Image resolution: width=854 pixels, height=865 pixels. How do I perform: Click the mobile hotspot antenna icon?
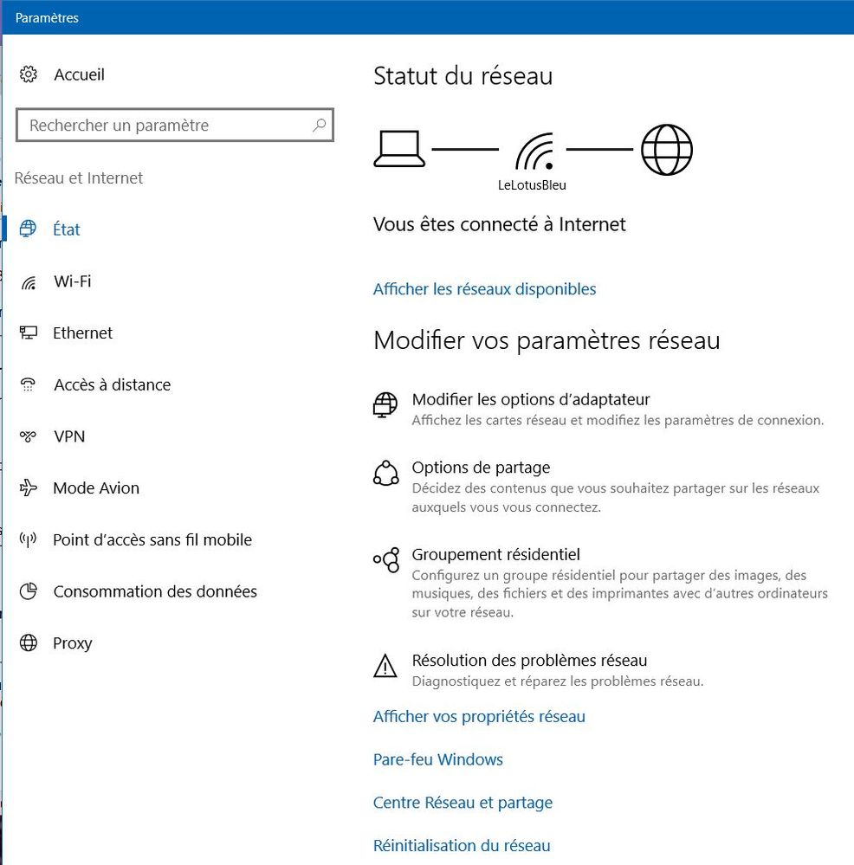pos(28,539)
